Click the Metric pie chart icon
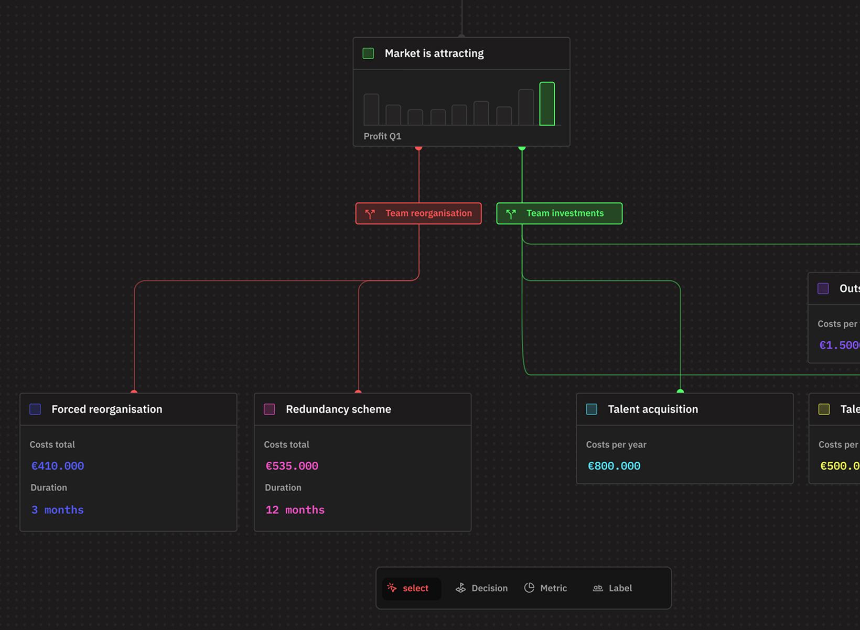 click(529, 588)
